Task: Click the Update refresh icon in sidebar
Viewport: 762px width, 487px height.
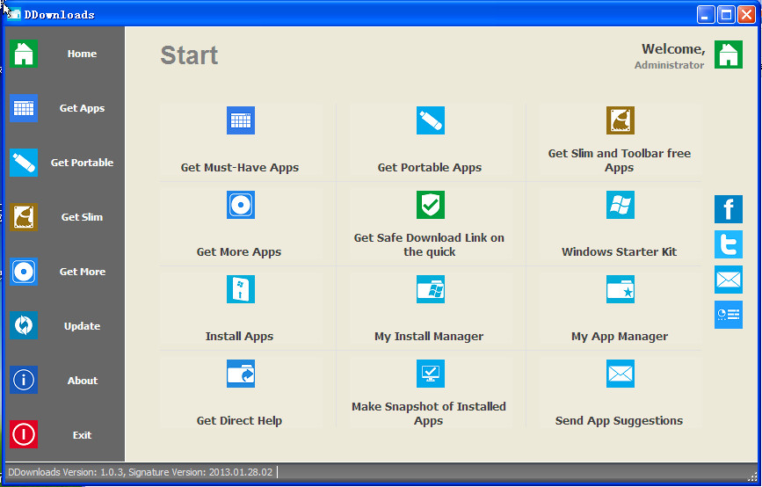Action: tap(24, 325)
